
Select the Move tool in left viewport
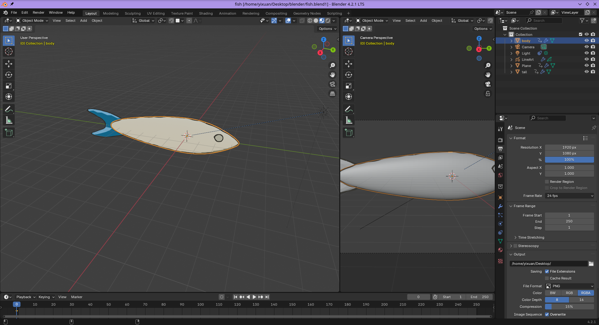pos(9,64)
